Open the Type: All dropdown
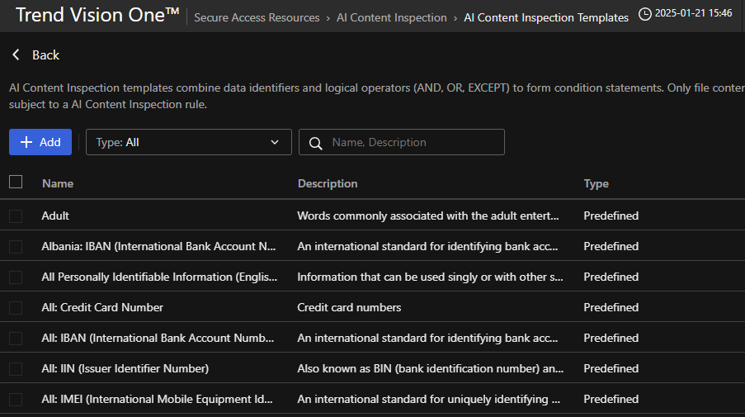 coord(188,142)
